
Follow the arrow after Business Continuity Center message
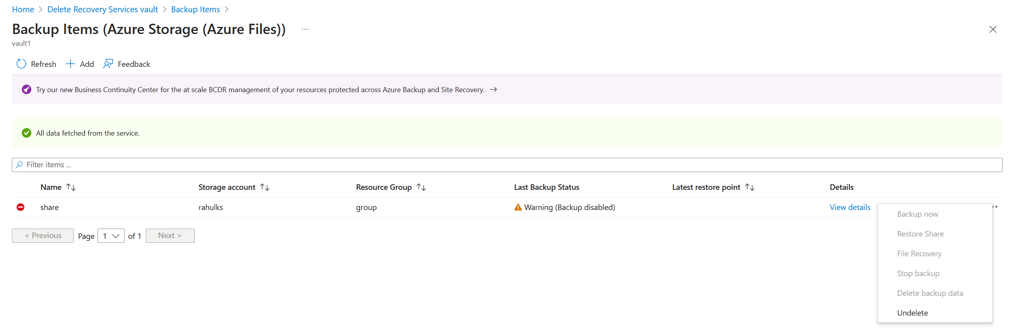coord(493,90)
